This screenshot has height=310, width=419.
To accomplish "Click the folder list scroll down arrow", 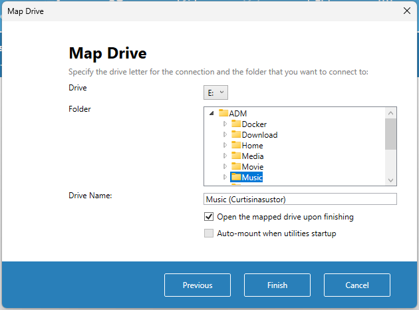I will pos(391,180).
